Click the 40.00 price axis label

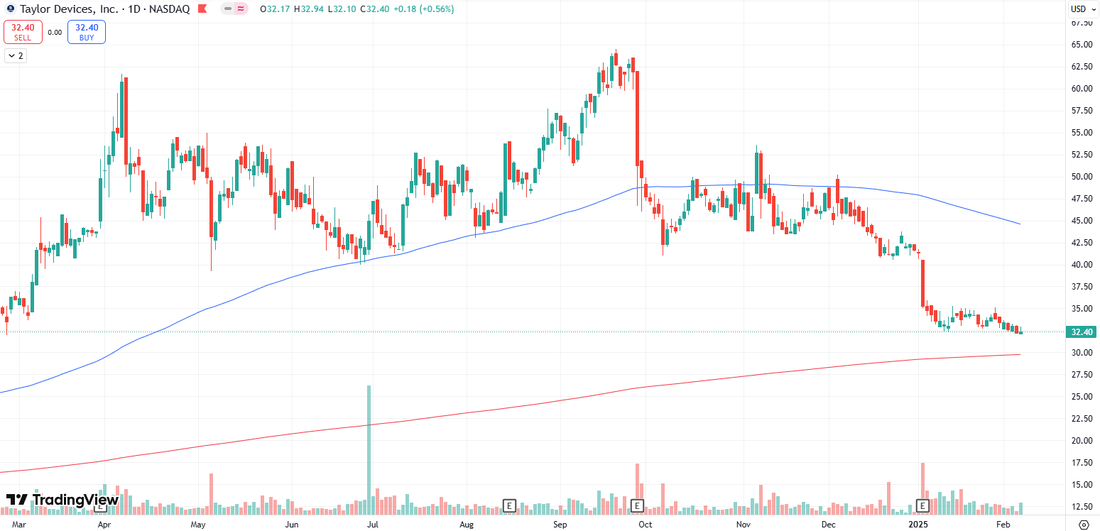pos(1082,265)
